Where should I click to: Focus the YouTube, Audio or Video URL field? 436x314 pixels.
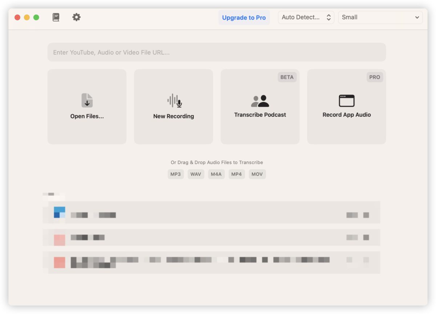217,52
